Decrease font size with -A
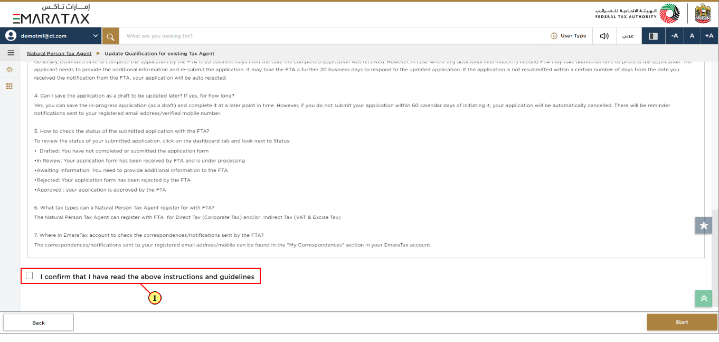The height and width of the screenshot is (342, 719). click(x=674, y=36)
